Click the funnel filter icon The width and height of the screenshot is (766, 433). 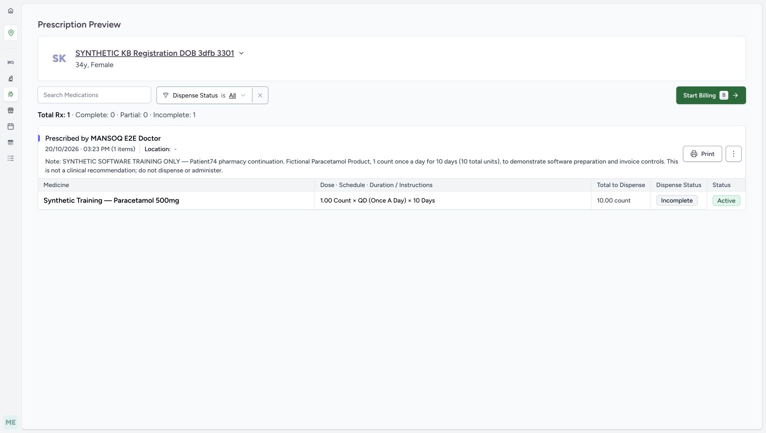(166, 95)
